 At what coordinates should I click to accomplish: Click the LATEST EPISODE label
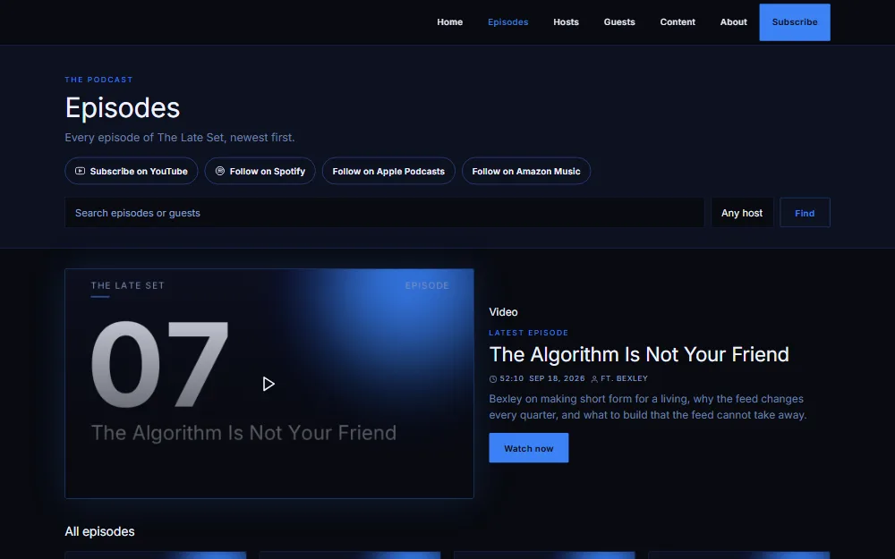(x=529, y=333)
